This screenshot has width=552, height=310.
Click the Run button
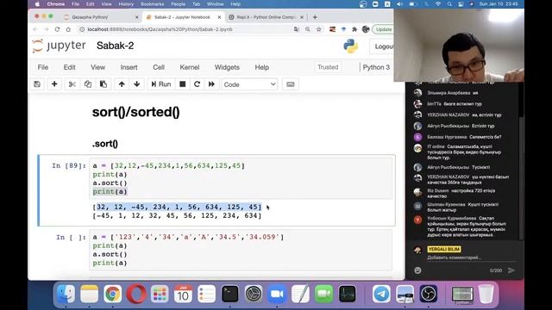point(161,84)
